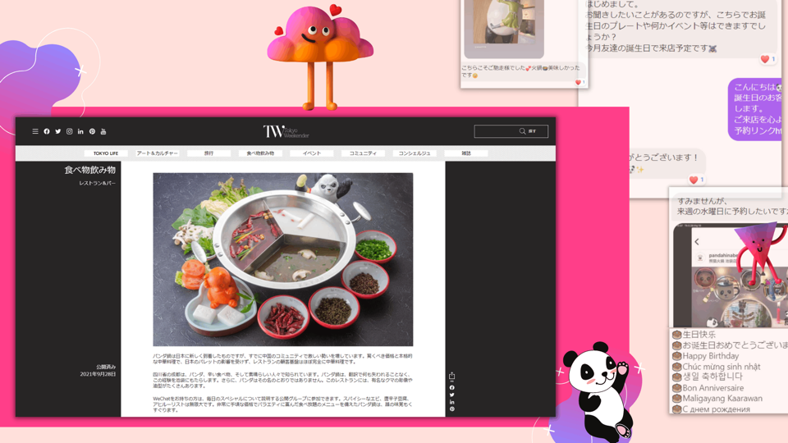Image resolution: width=788 pixels, height=443 pixels.
Task: Open the イベント navigation item
Action: tap(312, 153)
